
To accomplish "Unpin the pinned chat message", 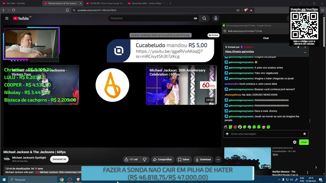I will click(298, 47).
